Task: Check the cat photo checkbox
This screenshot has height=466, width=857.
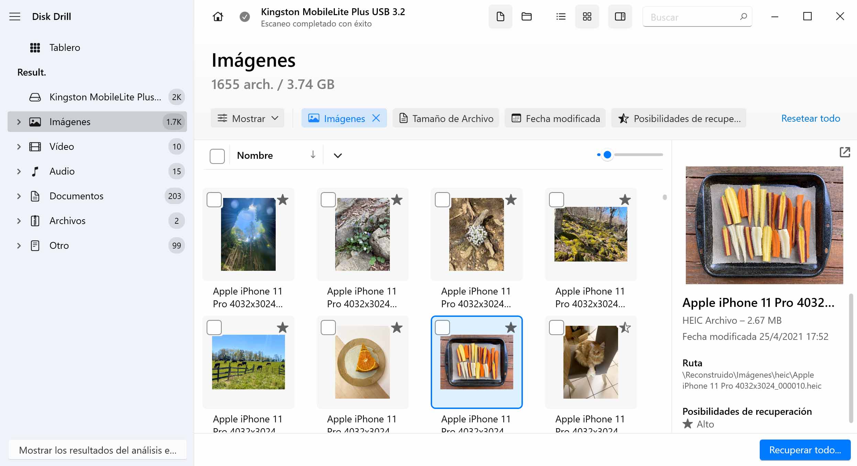Action: [557, 328]
